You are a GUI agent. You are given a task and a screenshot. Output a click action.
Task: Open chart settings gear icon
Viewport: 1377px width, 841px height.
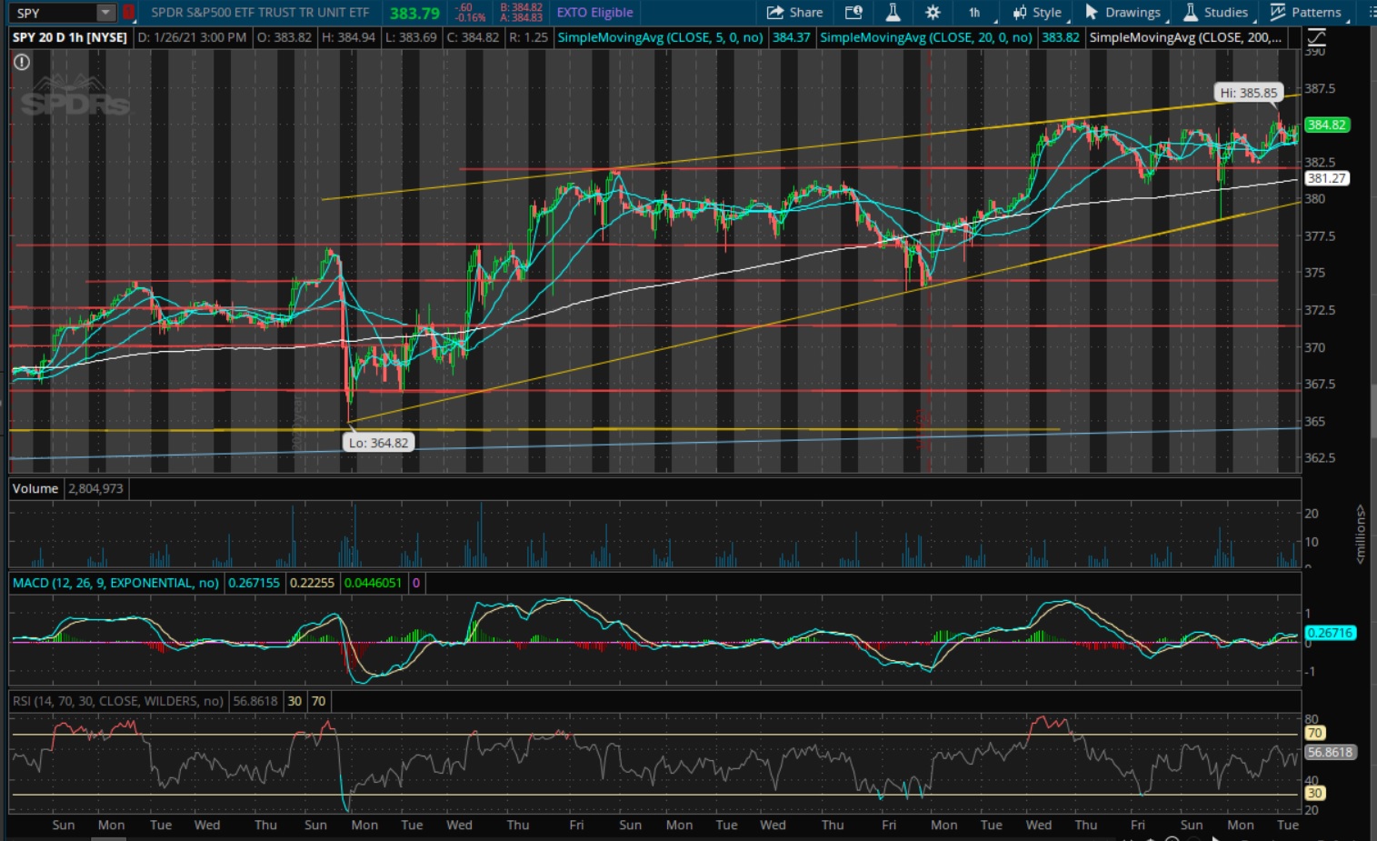click(x=933, y=13)
